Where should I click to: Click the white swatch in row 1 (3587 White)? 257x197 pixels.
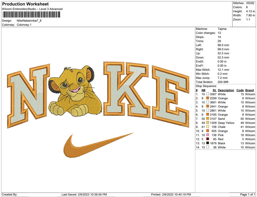207,94
